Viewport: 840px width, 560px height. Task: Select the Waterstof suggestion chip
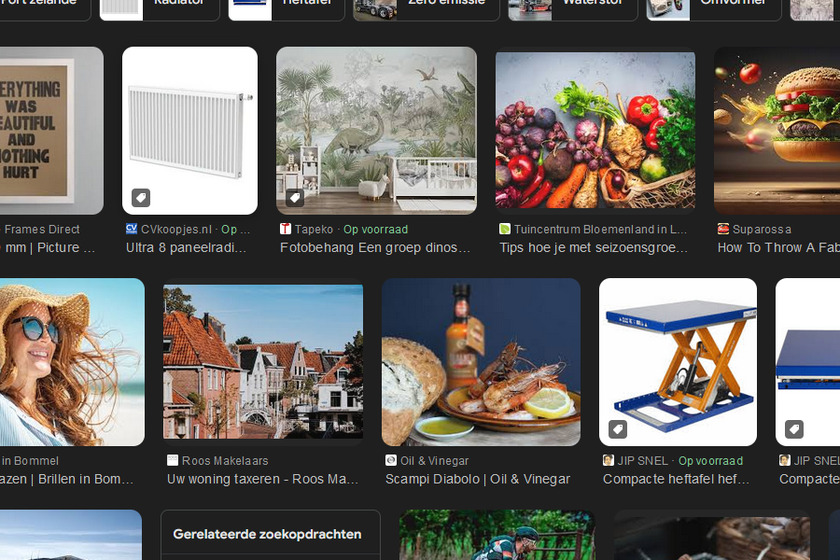coord(573,5)
